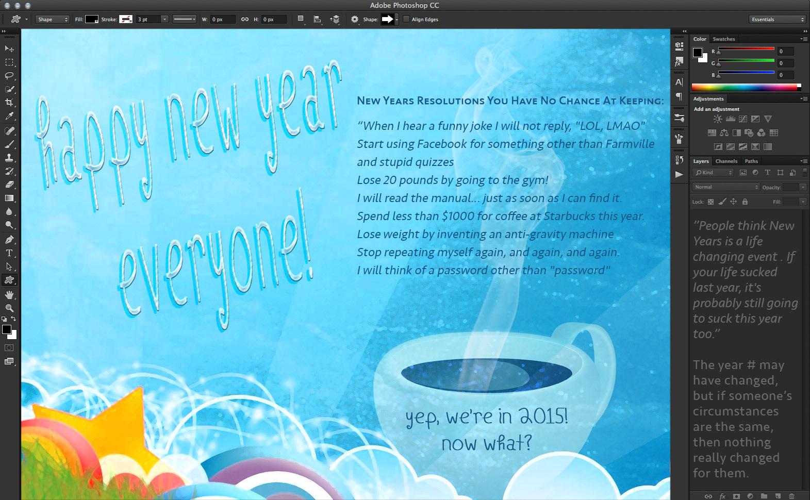Open the Adjustments panel options menu

804,99
